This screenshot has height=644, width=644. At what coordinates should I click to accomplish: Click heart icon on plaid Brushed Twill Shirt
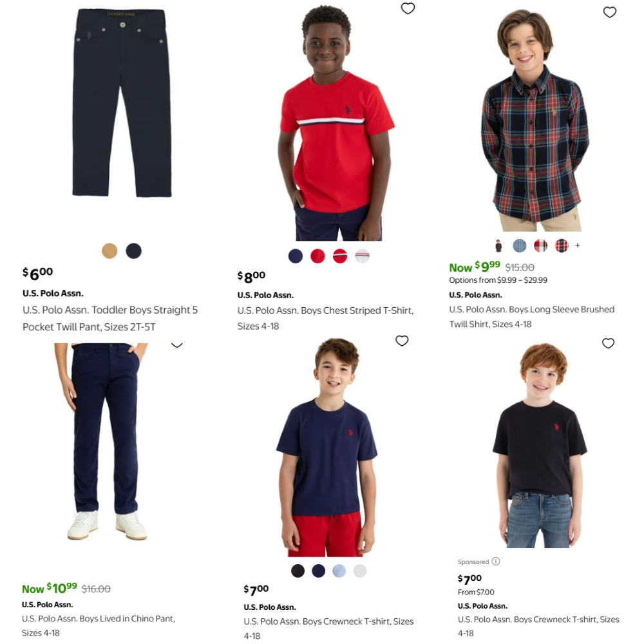pos(609,12)
